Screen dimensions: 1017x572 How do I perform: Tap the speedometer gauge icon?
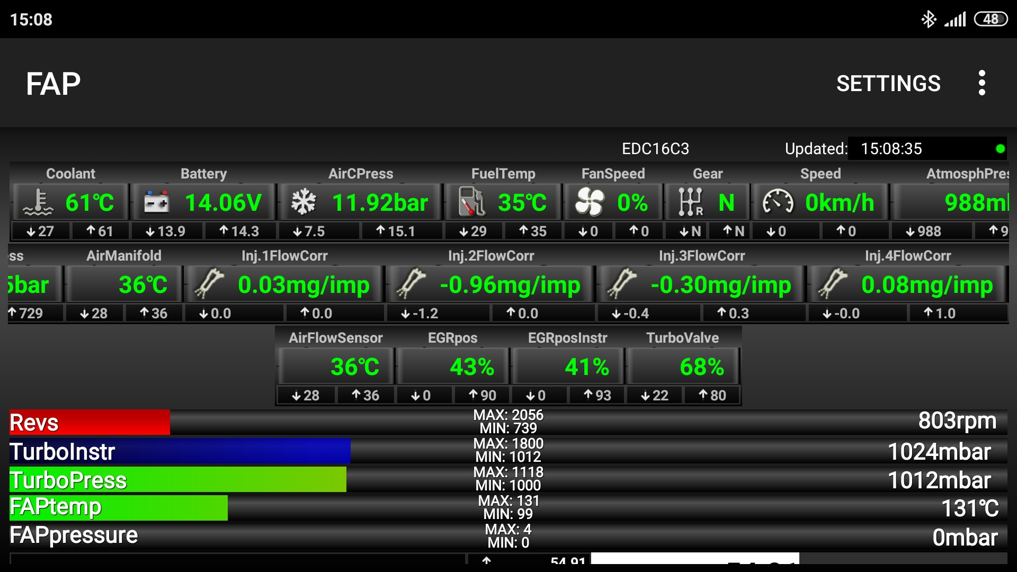[x=777, y=203]
